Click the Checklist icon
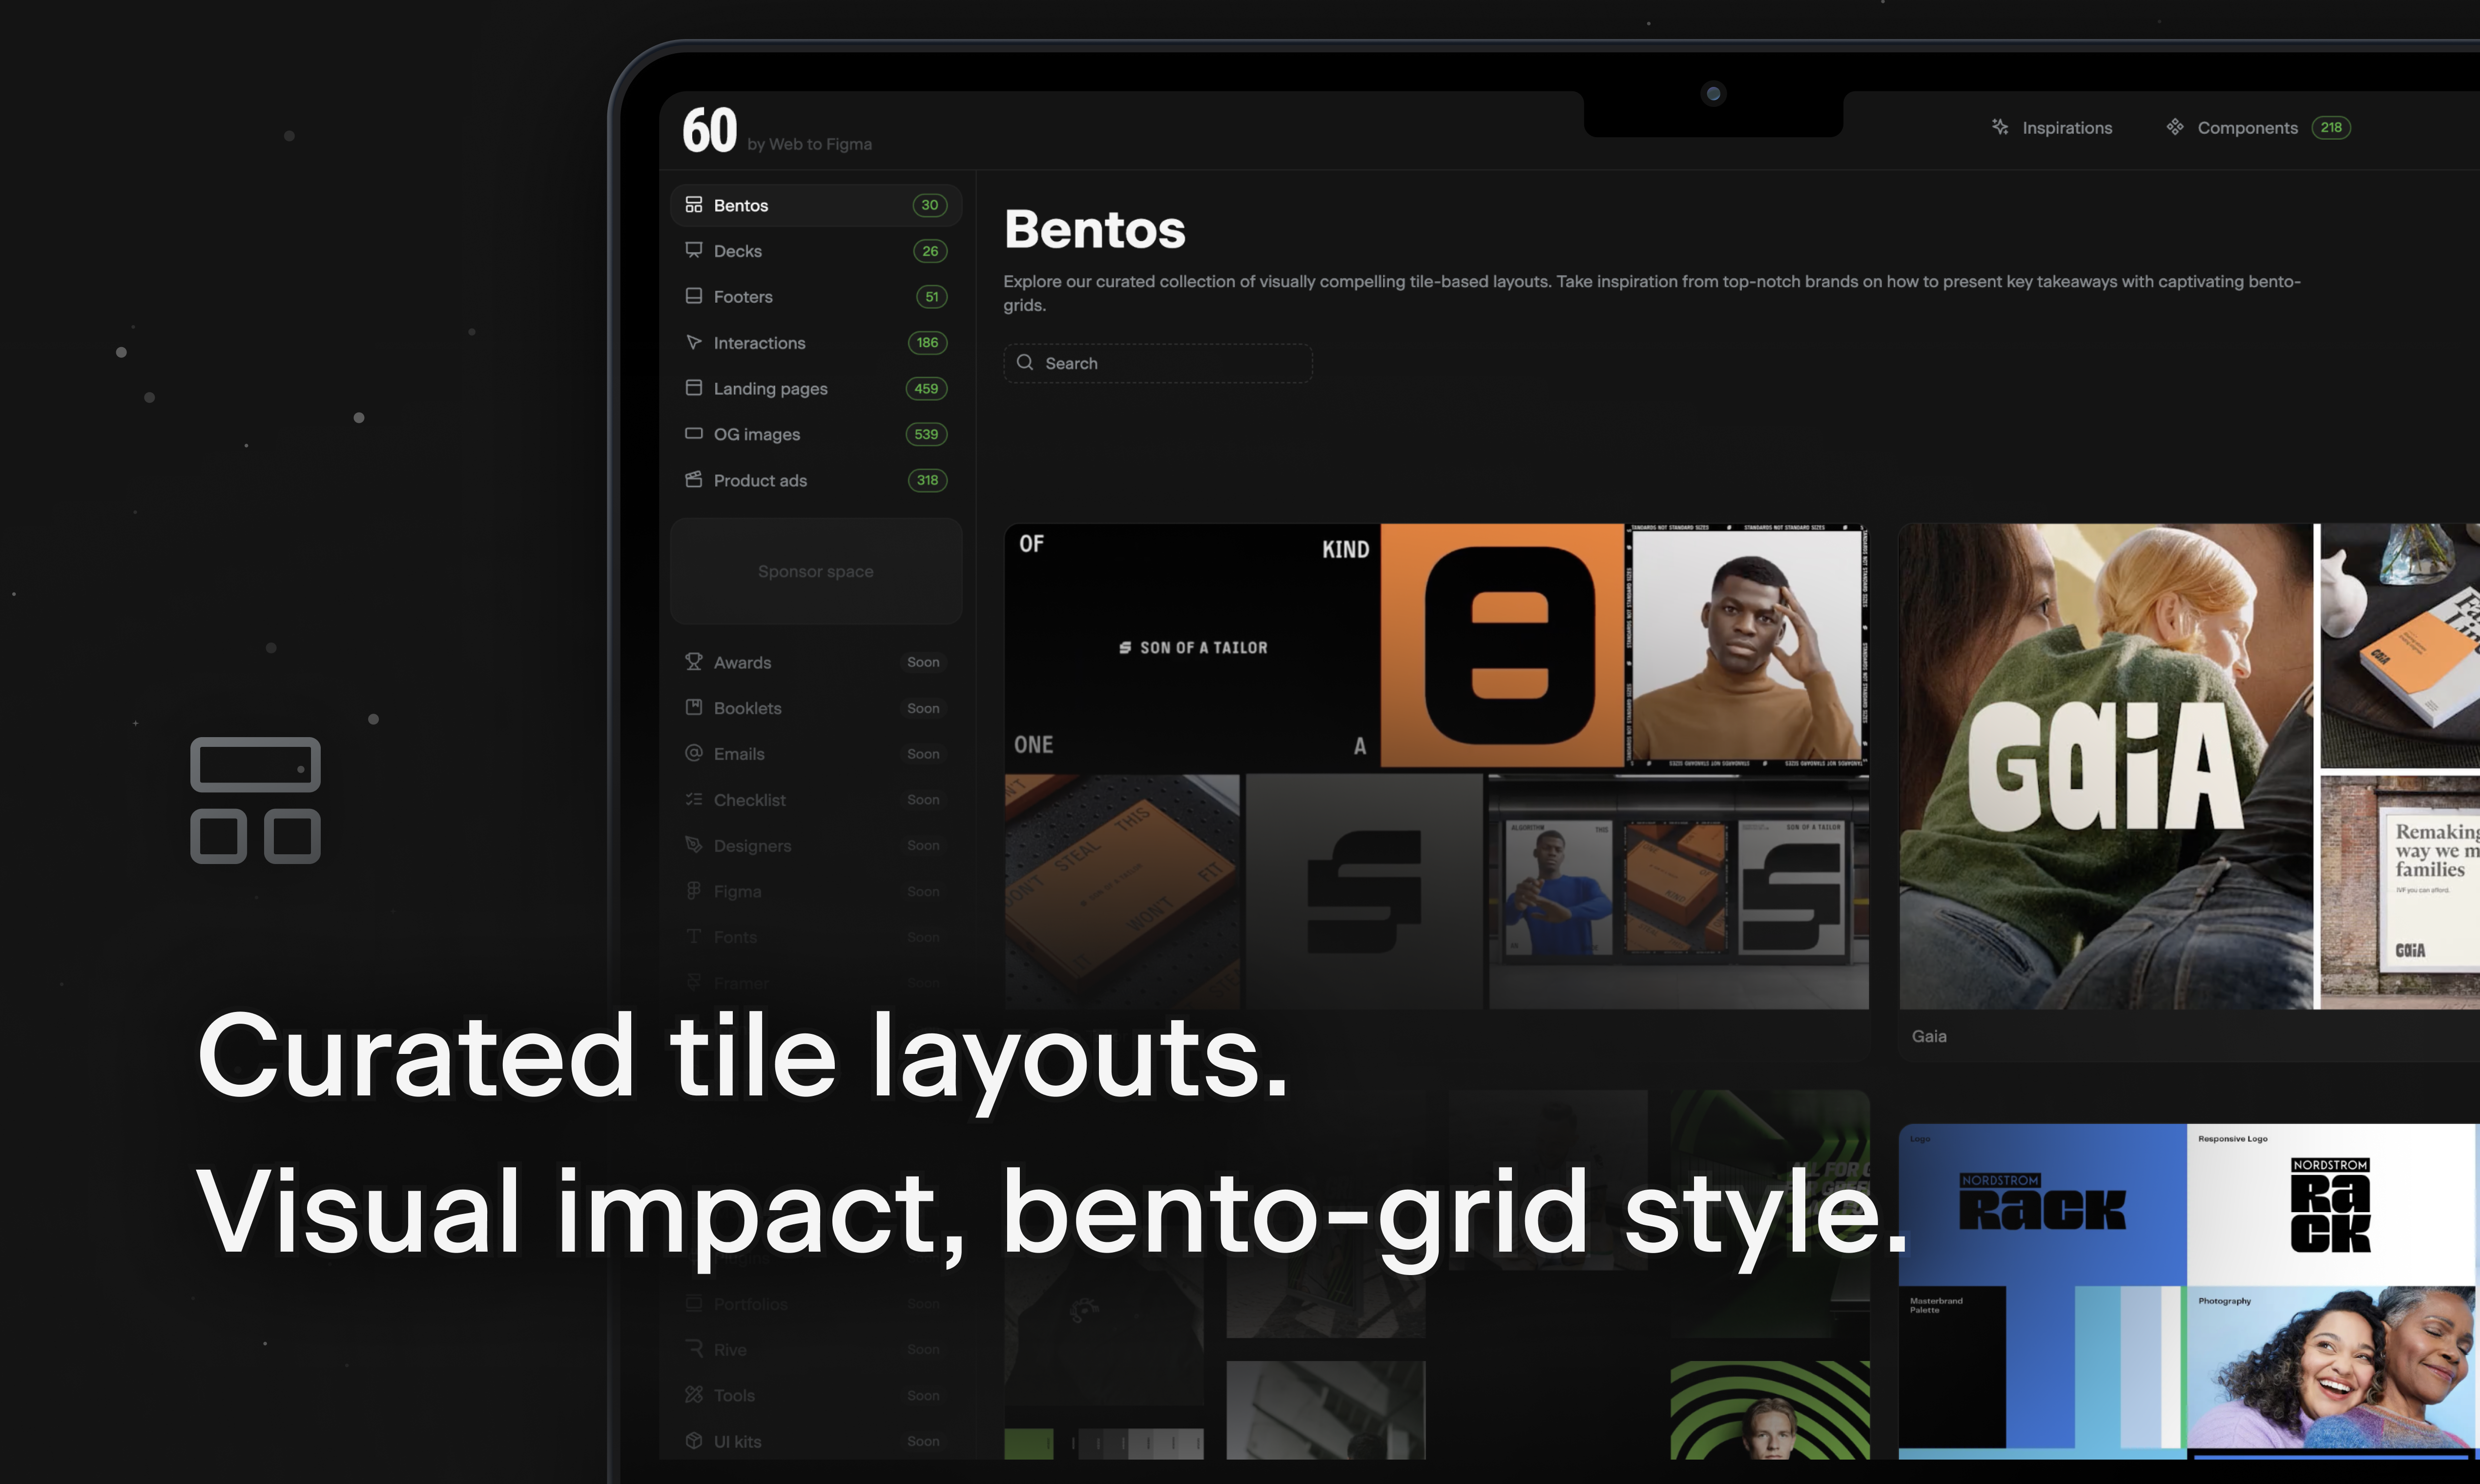The image size is (2480, 1484). [x=693, y=799]
